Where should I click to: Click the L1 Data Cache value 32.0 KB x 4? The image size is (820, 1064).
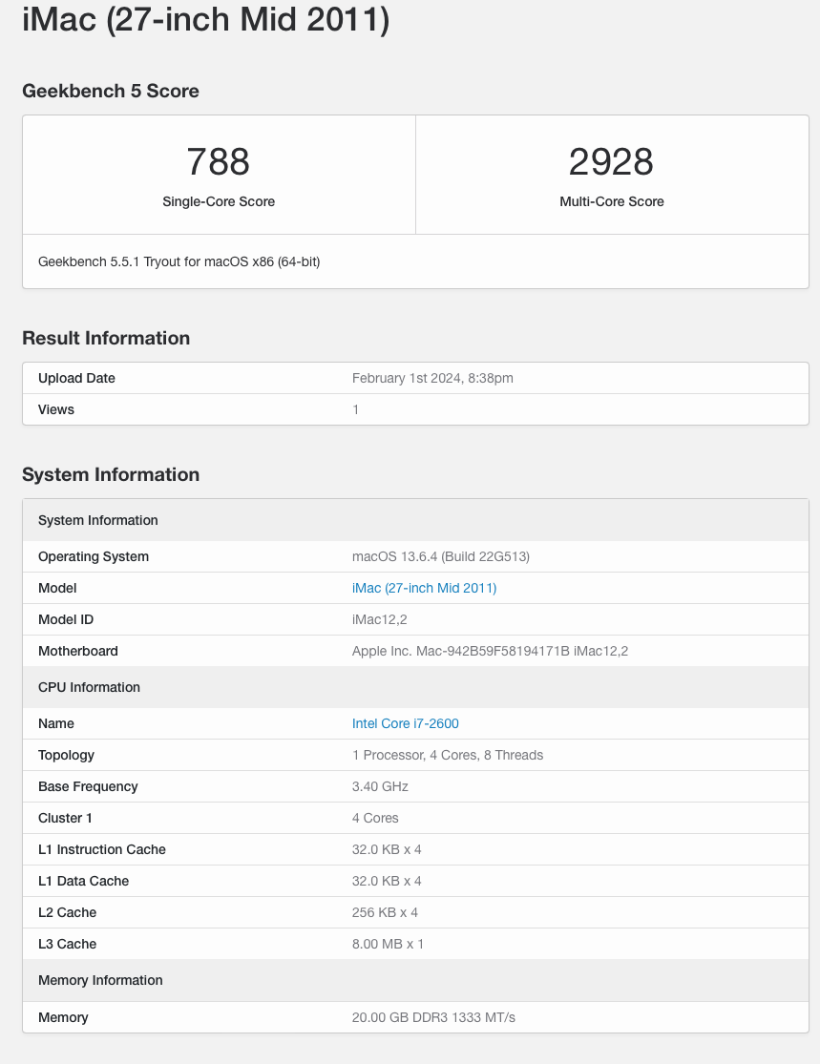tap(387, 882)
